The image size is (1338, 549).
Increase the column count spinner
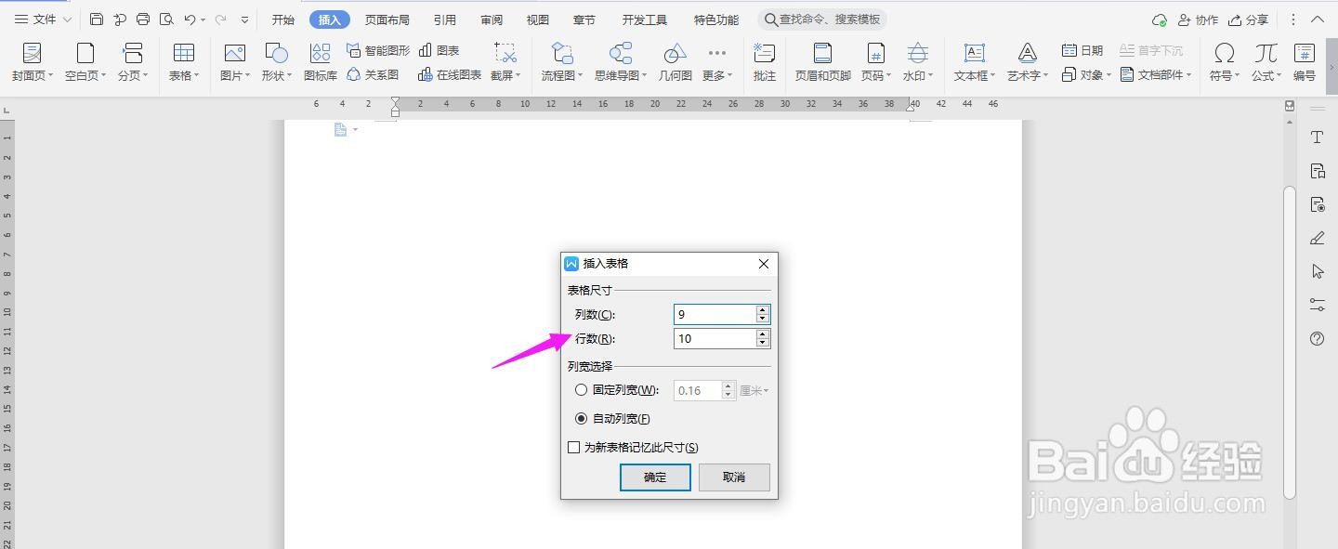click(x=763, y=310)
